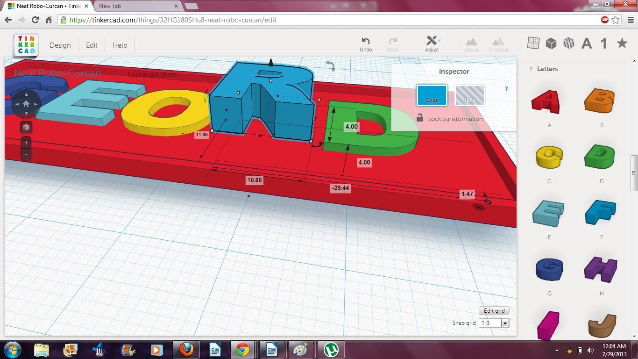Select the Workplane grid icon

[532, 43]
